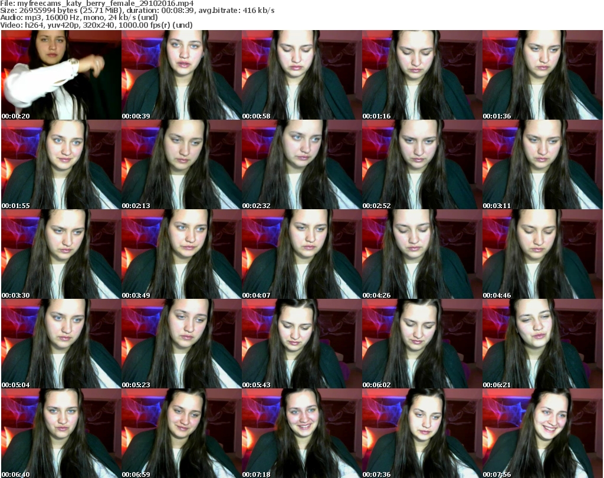The height and width of the screenshot is (478, 604).
Task: Click the frame timestamped 00:06:40
Action: [x=61, y=433]
